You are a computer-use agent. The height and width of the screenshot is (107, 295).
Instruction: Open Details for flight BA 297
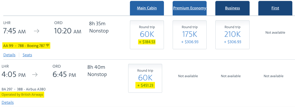(x=8, y=102)
